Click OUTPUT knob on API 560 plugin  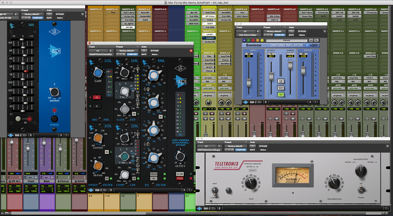pos(54,92)
